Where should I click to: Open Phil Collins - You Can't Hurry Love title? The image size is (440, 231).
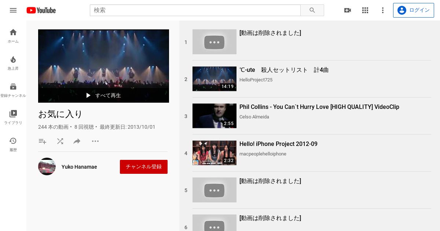tap(319, 107)
